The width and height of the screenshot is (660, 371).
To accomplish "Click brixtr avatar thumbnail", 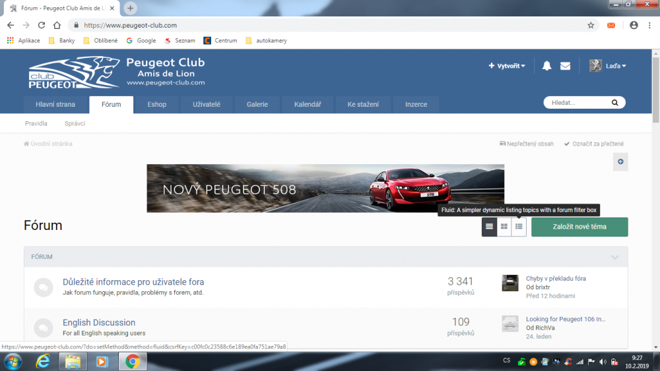I will click(510, 283).
